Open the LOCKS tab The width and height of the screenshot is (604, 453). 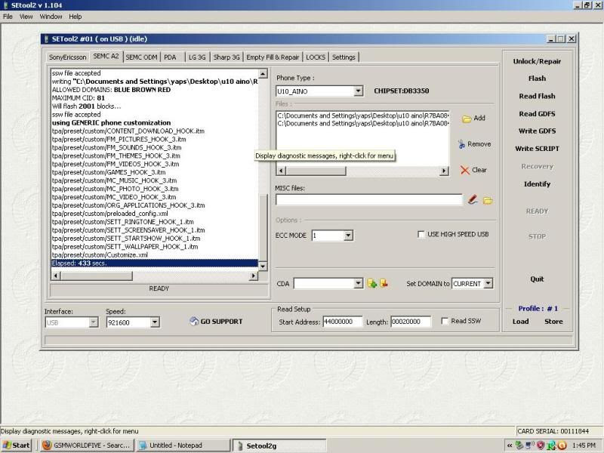(x=316, y=57)
